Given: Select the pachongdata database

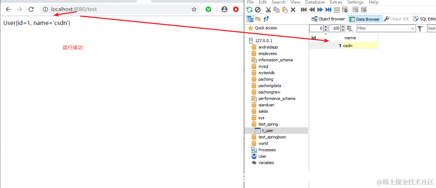Looking at the screenshot, I should [269, 86].
